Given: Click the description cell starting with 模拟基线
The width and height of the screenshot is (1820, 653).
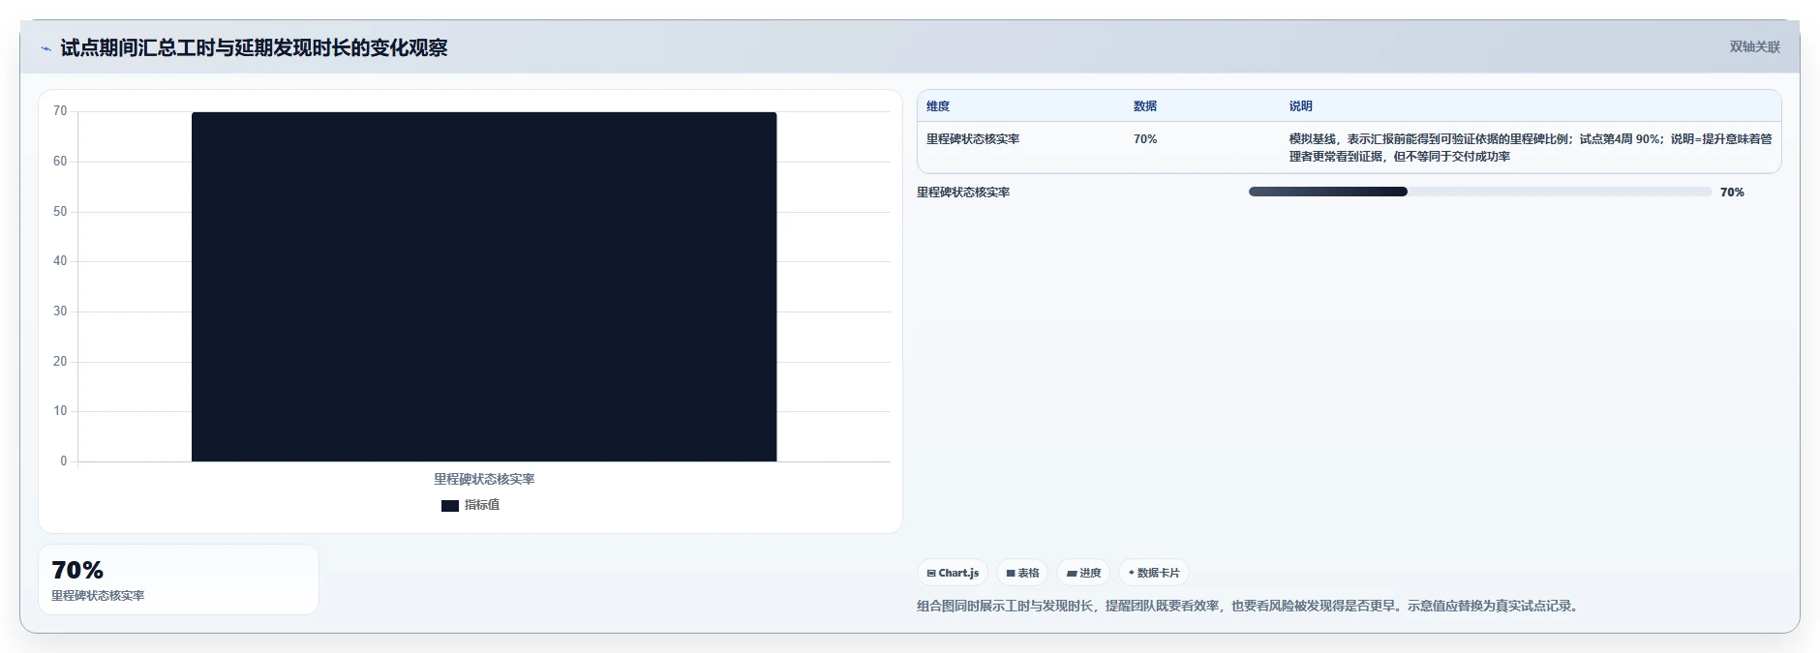Looking at the screenshot, I should pos(1530,148).
